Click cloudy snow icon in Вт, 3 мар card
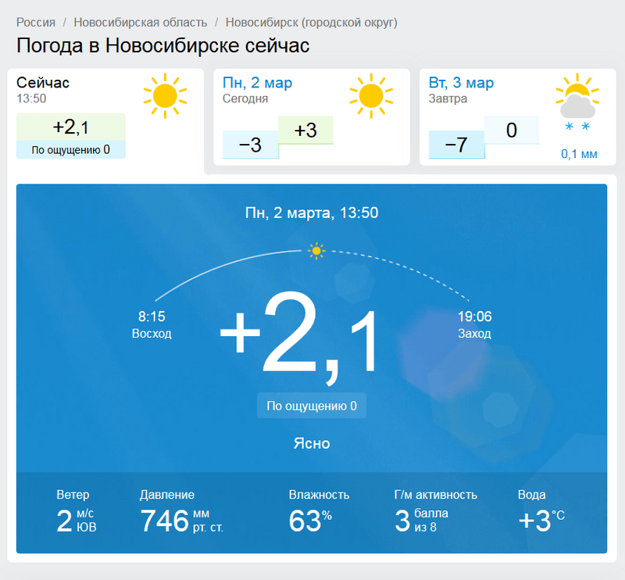Screen dimensions: 625x580 tap(577, 102)
